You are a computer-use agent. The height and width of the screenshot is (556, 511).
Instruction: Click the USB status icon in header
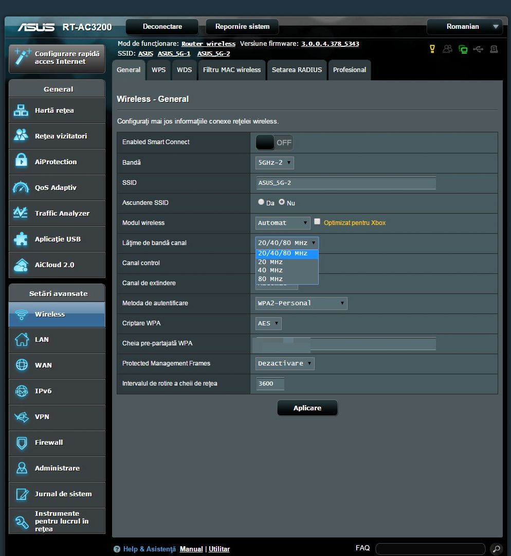coord(478,49)
